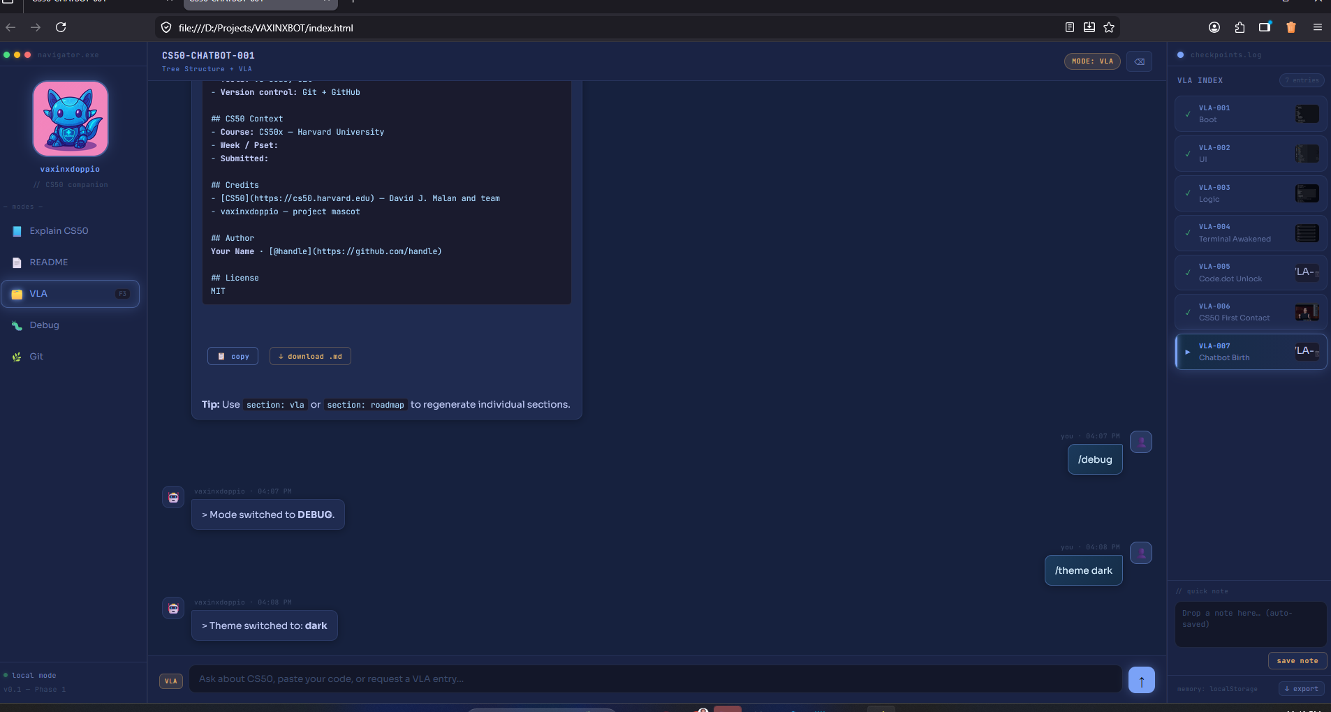This screenshot has width=1331, height=712.
Task: Click the checkpoints.log panel title
Action: pyautogui.click(x=1226, y=54)
